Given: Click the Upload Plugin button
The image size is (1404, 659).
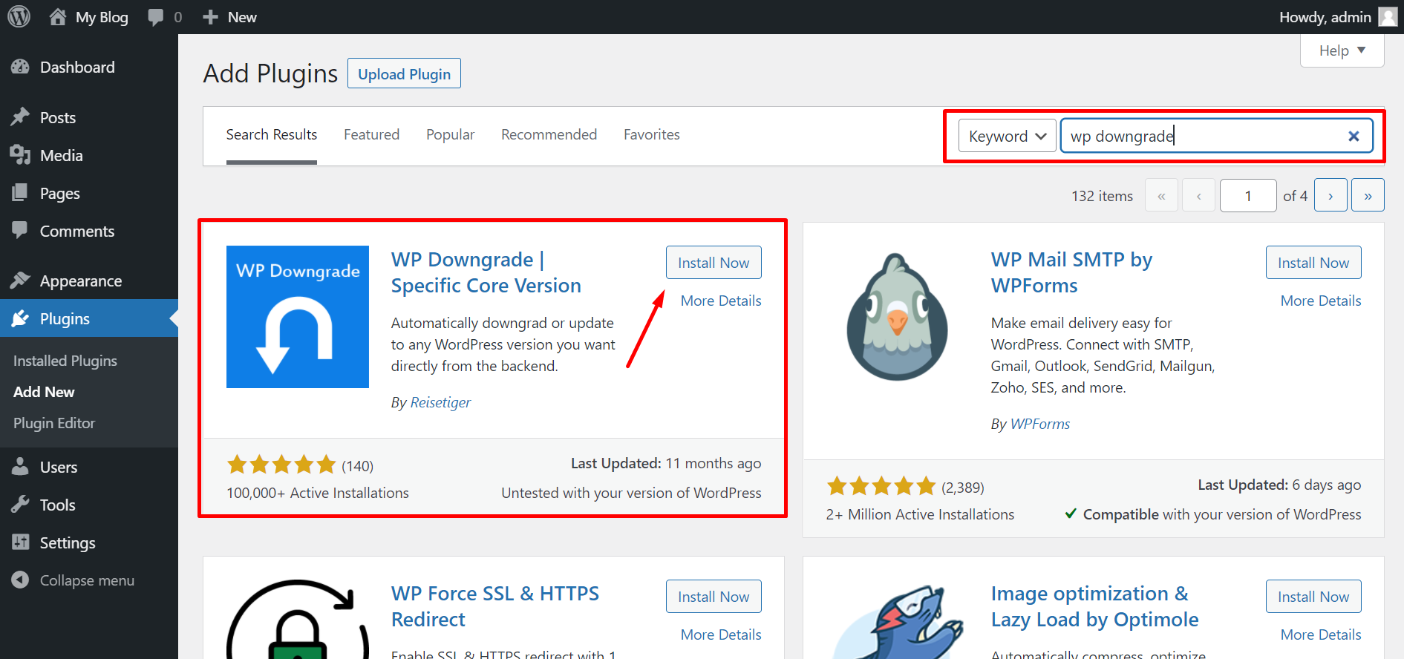Looking at the screenshot, I should [404, 73].
